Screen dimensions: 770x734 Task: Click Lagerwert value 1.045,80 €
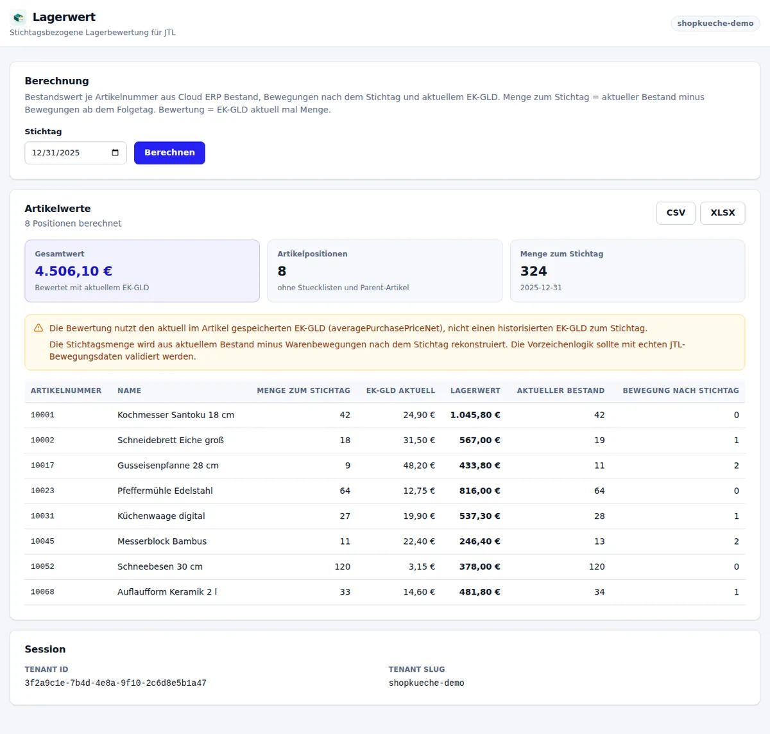(x=475, y=415)
